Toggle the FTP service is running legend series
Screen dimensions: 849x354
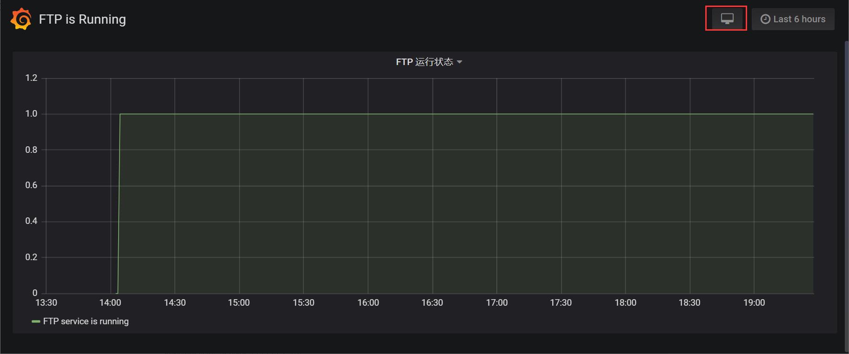86,321
